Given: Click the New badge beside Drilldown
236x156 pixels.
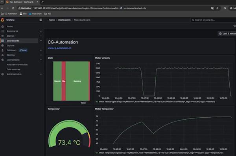Looking at the screenshot, I should coord(23,50).
